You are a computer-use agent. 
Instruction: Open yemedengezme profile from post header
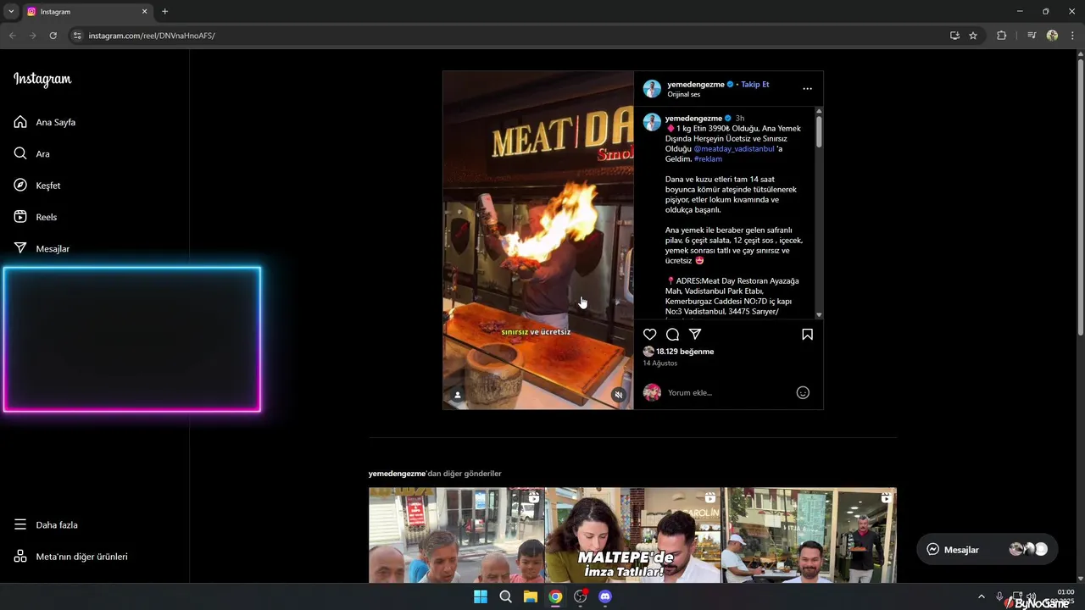[695, 85]
